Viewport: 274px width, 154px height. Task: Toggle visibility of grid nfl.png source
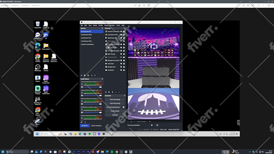[x=121, y=54]
